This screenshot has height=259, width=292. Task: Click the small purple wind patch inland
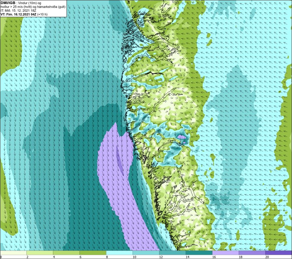pos(182,137)
